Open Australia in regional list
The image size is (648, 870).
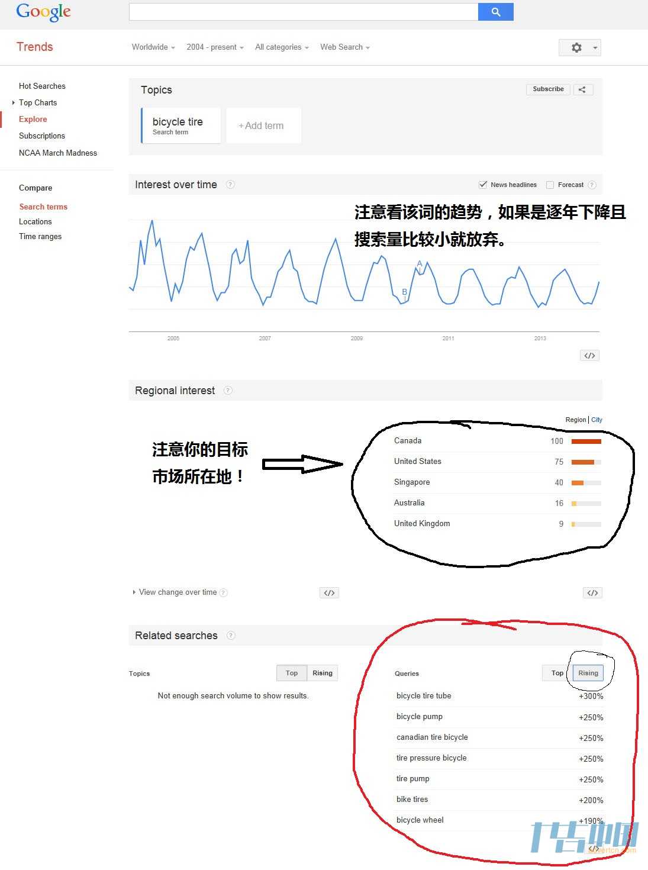click(x=410, y=503)
